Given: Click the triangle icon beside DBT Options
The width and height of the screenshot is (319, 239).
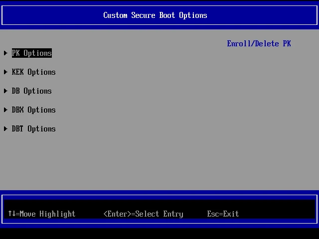Looking at the screenshot, I should (x=5, y=129).
